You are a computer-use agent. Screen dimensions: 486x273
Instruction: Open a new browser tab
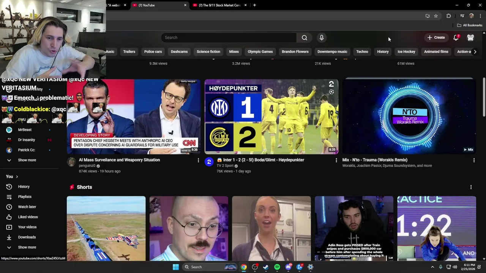[254, 5]
